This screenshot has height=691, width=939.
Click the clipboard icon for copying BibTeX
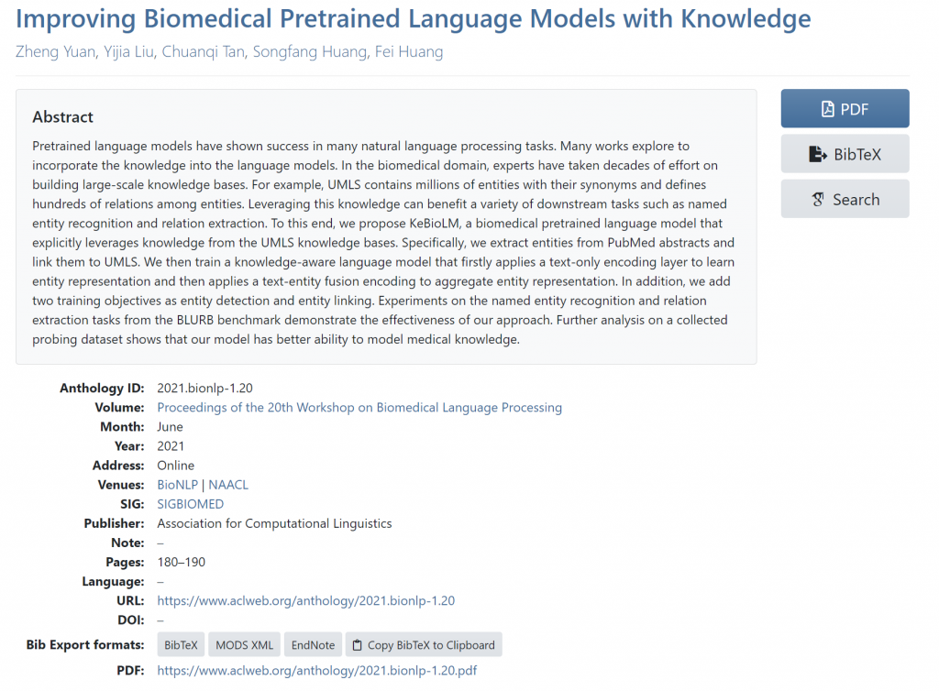(358, 645)
